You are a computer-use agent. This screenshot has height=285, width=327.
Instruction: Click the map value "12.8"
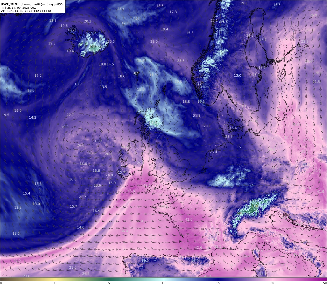coord(18,208)
